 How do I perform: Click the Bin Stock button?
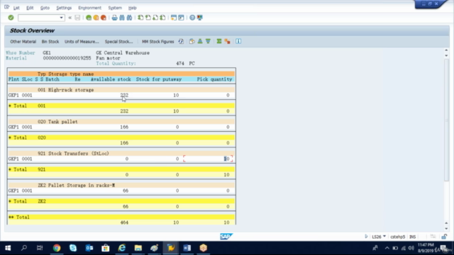click(x=50, y=42)
